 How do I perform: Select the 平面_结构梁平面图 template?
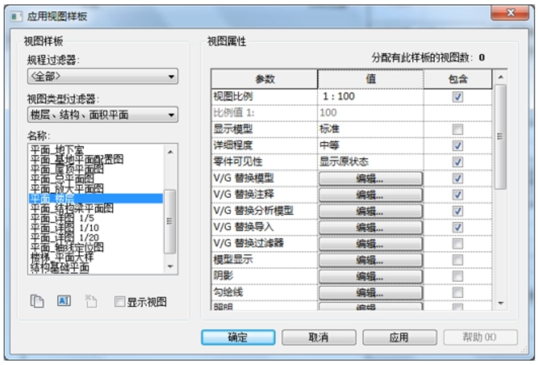click(71, 208)
